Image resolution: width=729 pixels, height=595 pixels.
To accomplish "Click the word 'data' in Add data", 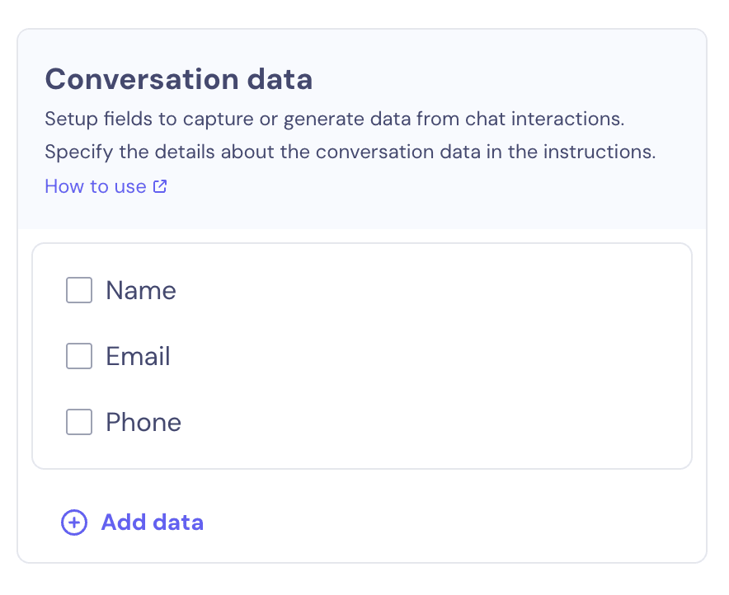I will coord(178,522).
